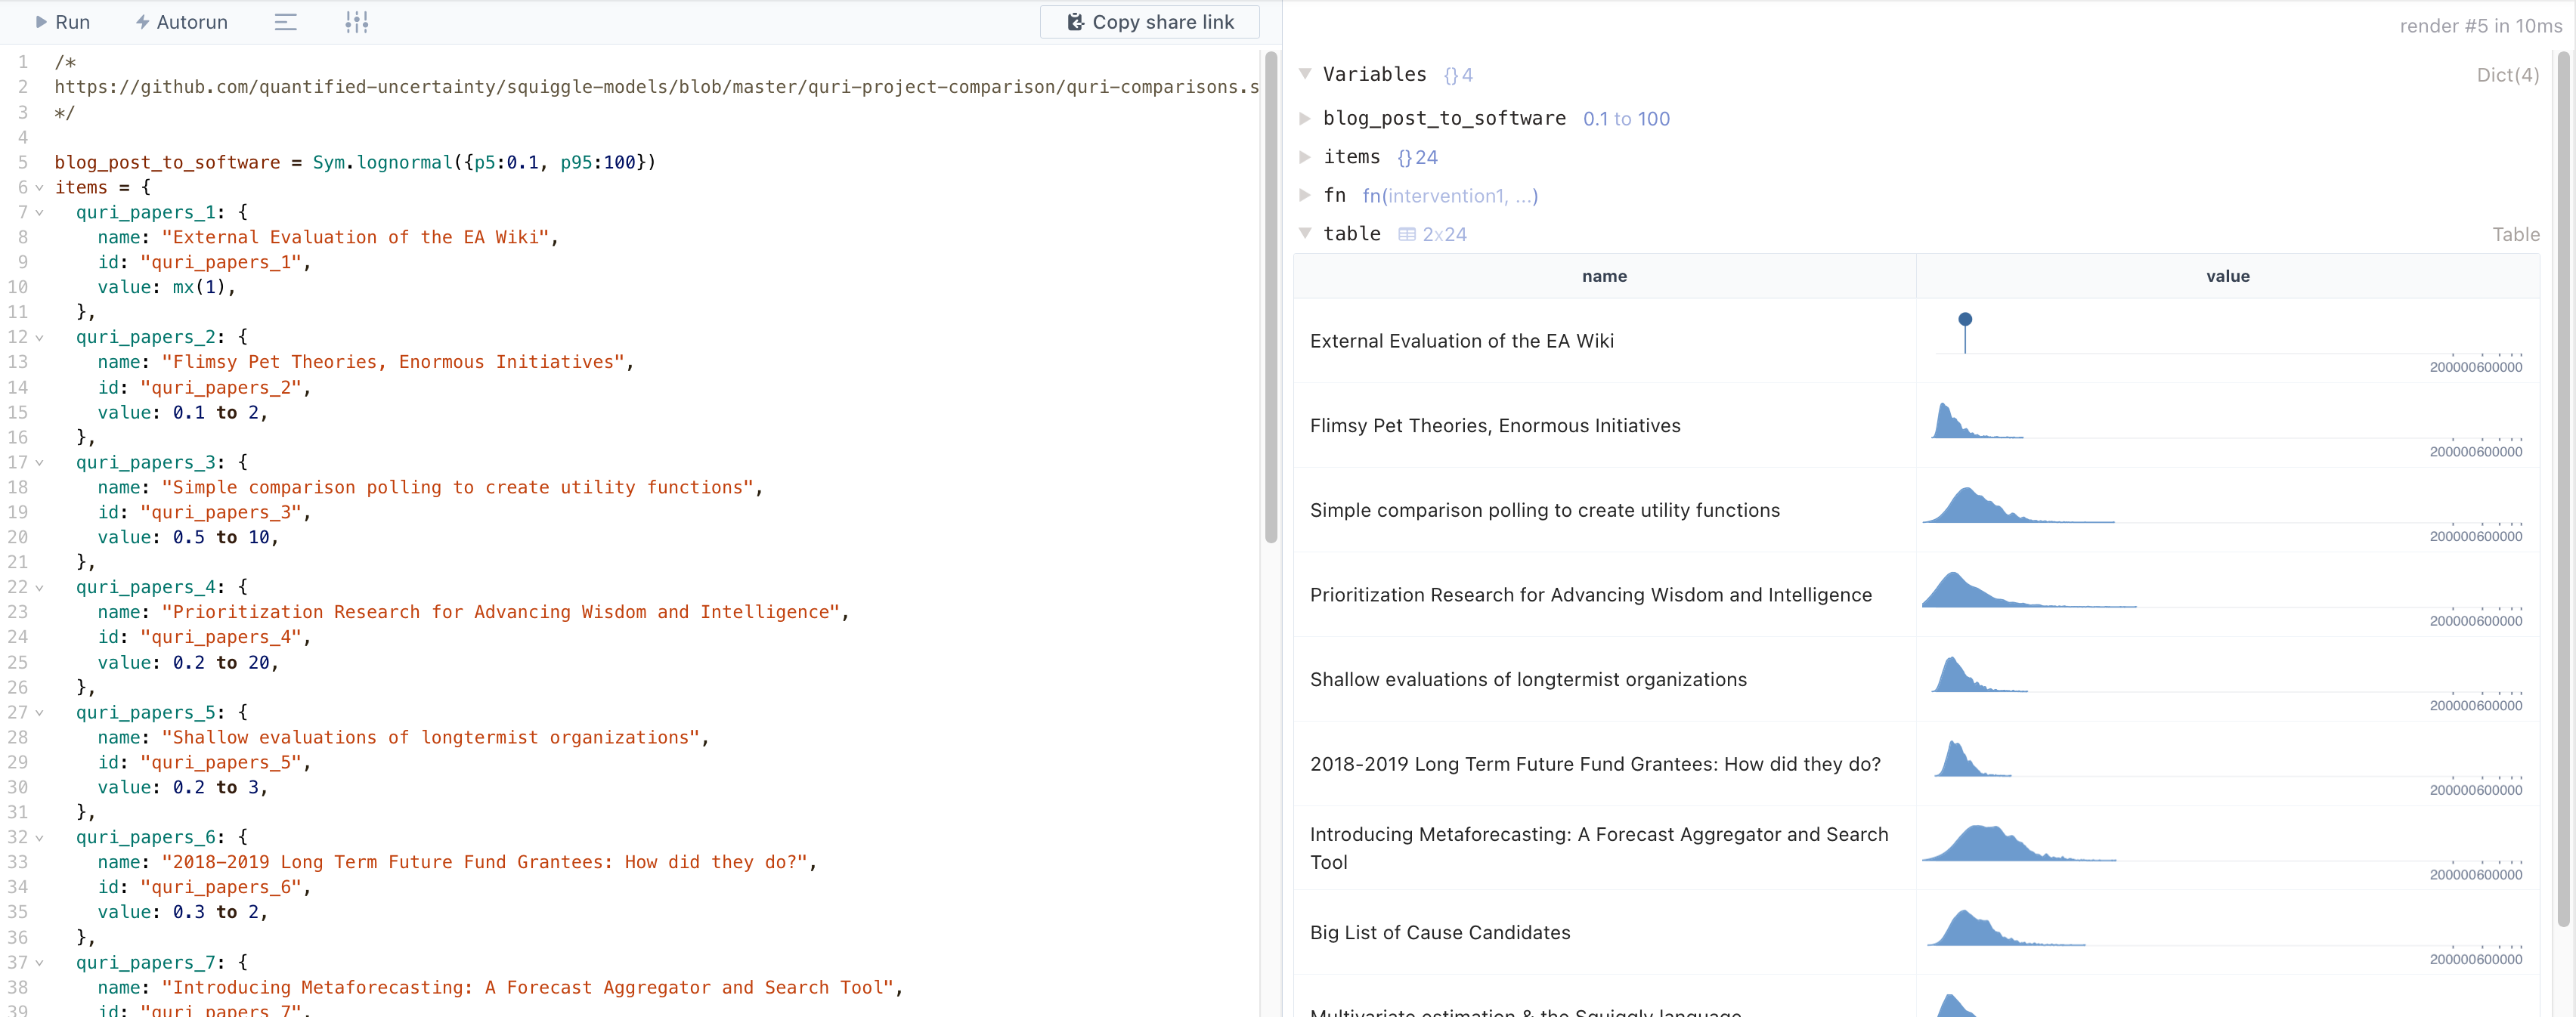This screenshot has height=1017, width=2576.
Task: Toggle Autorun with the lightning bolt
Action: [143, 22]
